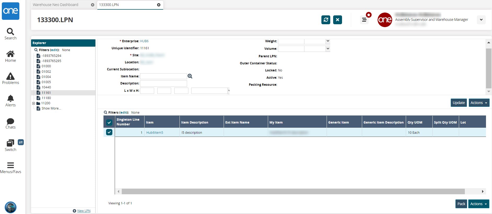Click the Singleton Line Number column header
The height and width of the screenshot is (214, 492).
130,122
